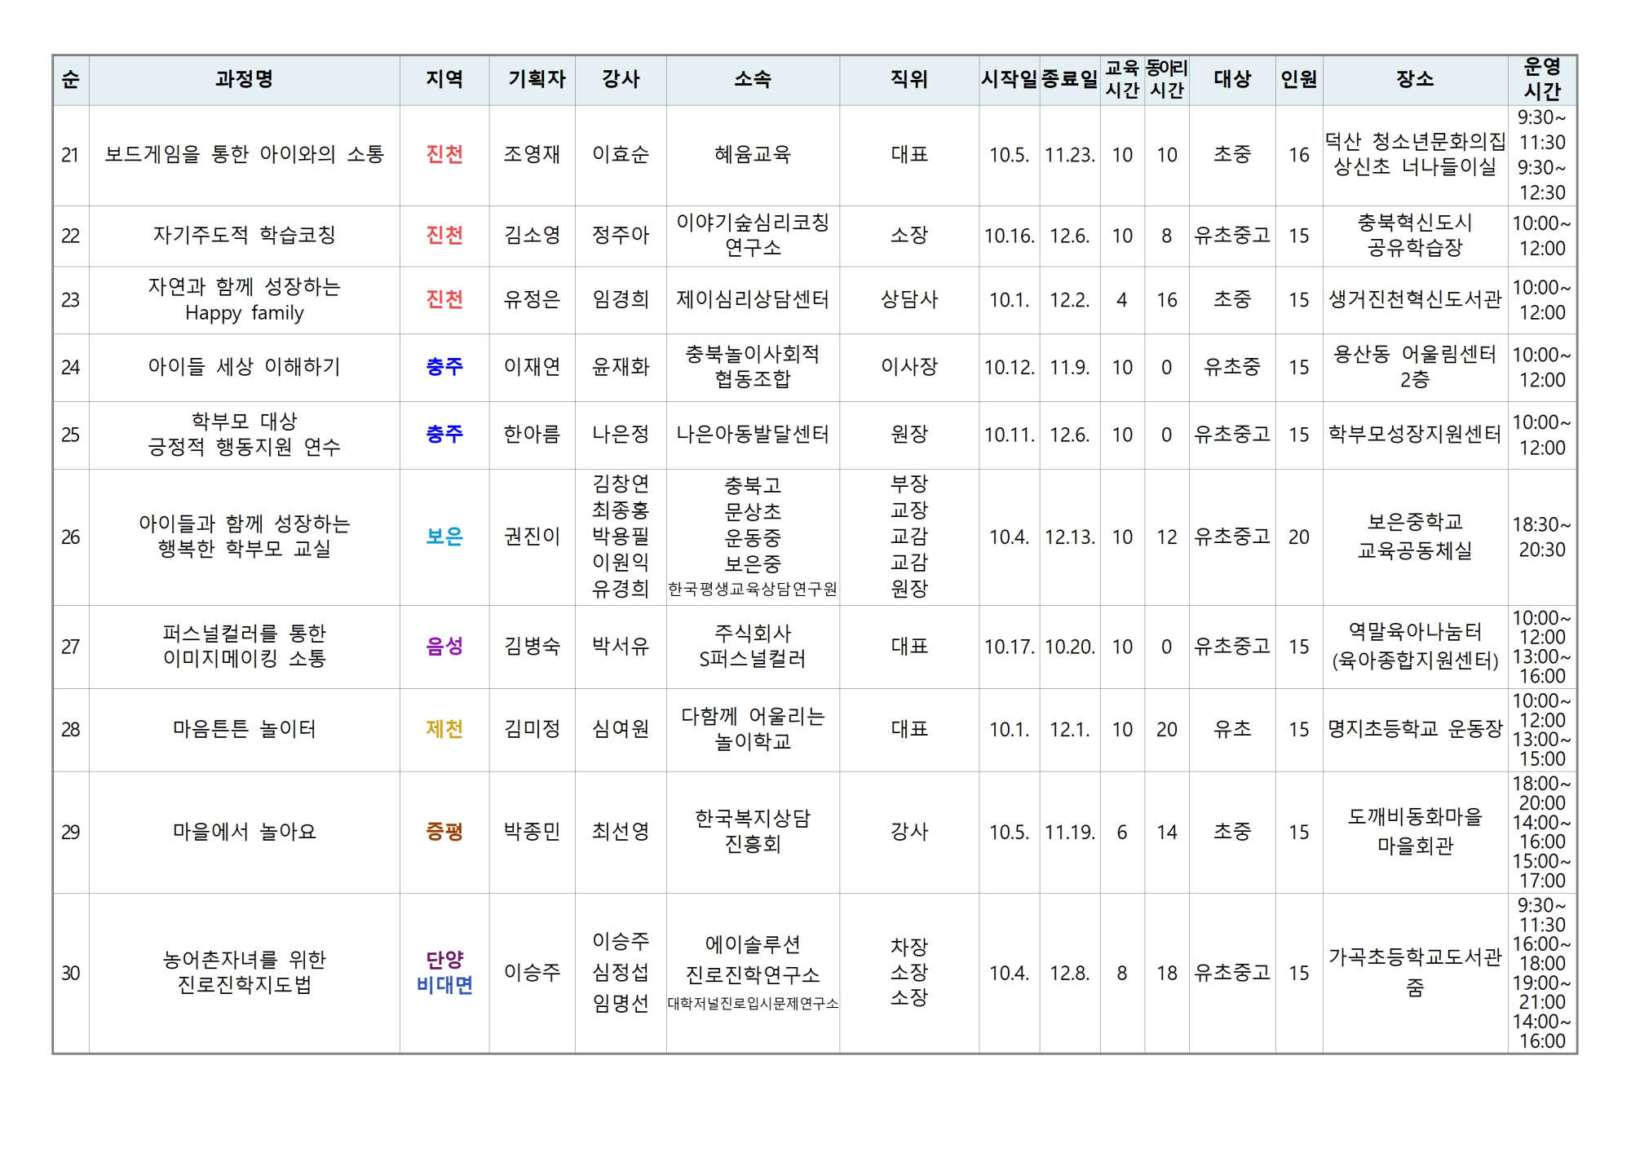Click end date '12.13.'
Viewport: 1631px width, 1153px height.
pyautogui.click(x=1070, y=537)
